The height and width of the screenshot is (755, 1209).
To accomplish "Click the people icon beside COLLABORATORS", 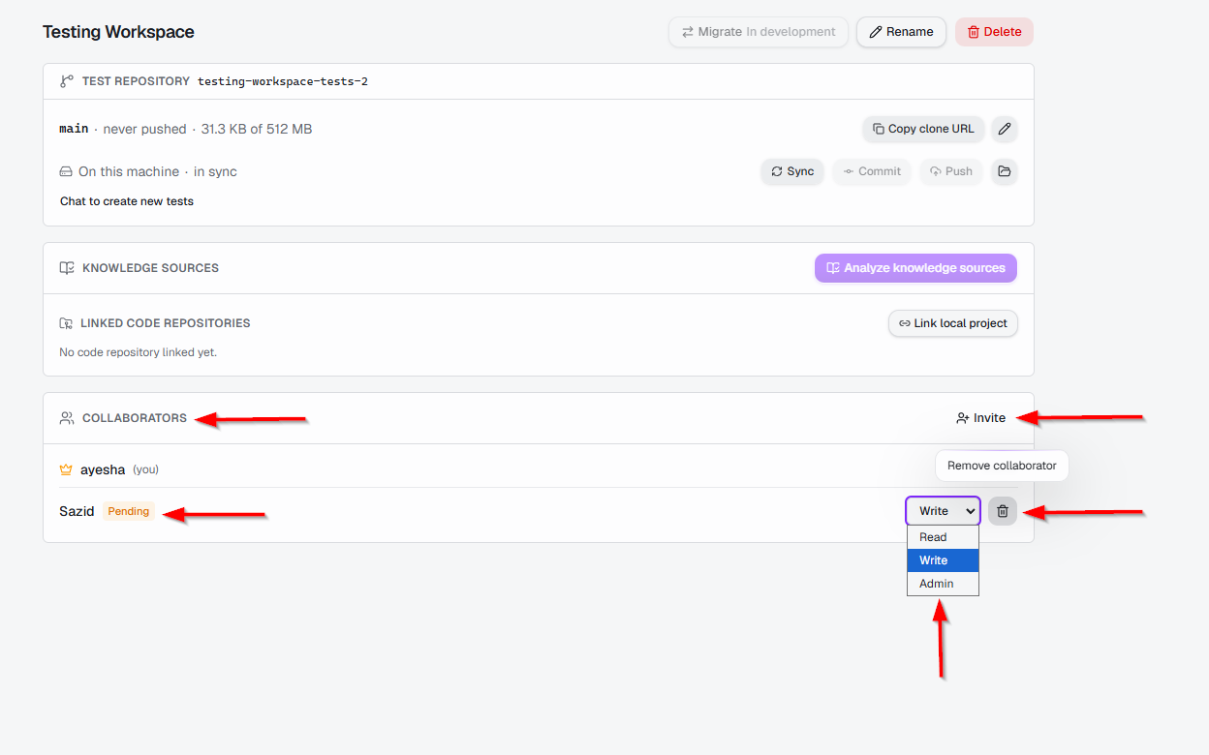I will pyautogui.click(x=67, y=418).
